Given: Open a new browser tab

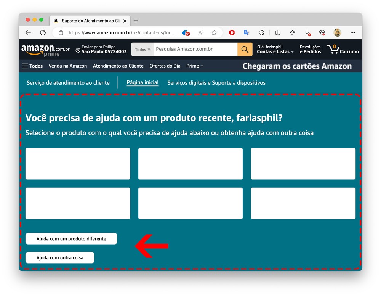Looking at the screenshot, I should [x=136, y=21].
